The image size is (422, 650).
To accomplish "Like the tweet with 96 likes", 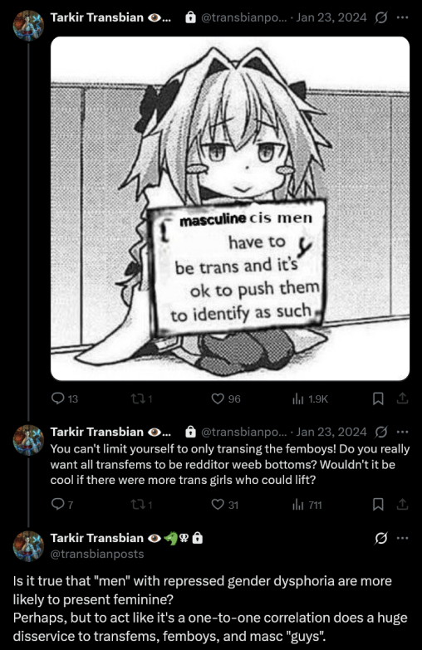I will click(x=226, y=398).
